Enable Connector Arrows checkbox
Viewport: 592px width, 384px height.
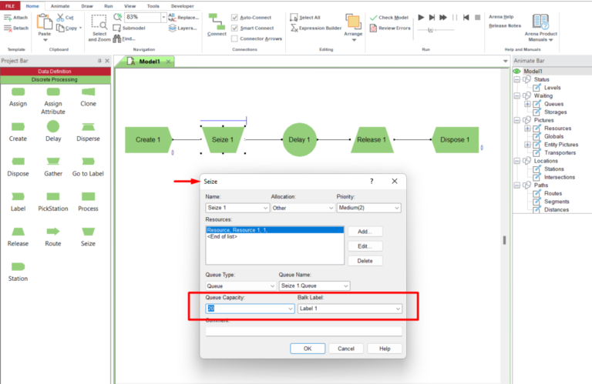[234, 38]
